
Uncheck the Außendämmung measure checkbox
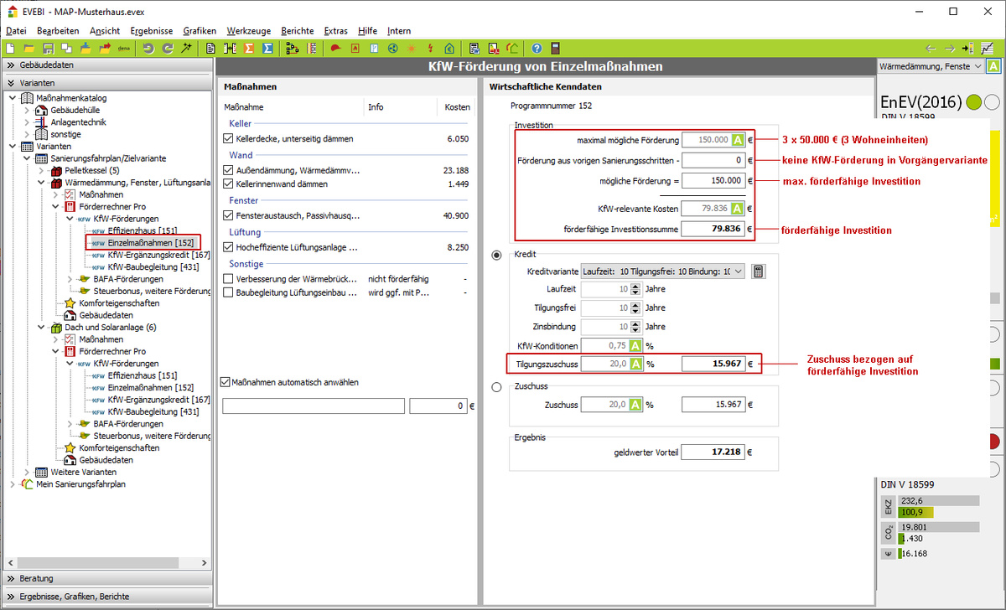coord(229,170)
